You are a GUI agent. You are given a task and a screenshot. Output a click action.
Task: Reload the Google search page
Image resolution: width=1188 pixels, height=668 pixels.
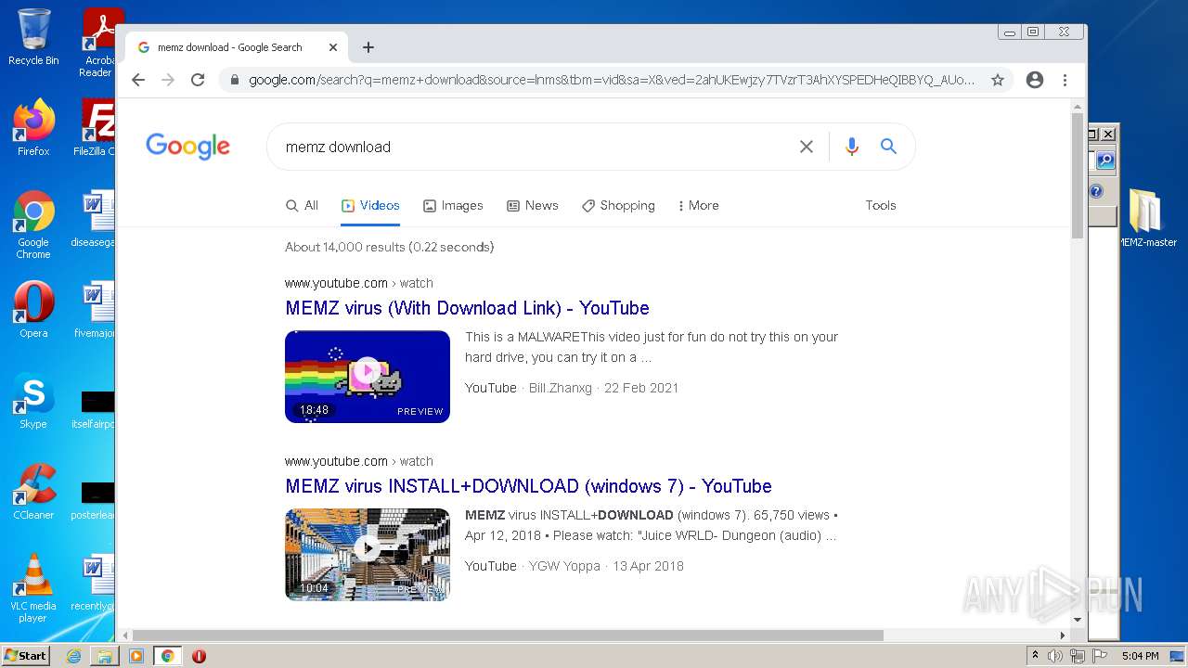[x=198, y=80]
